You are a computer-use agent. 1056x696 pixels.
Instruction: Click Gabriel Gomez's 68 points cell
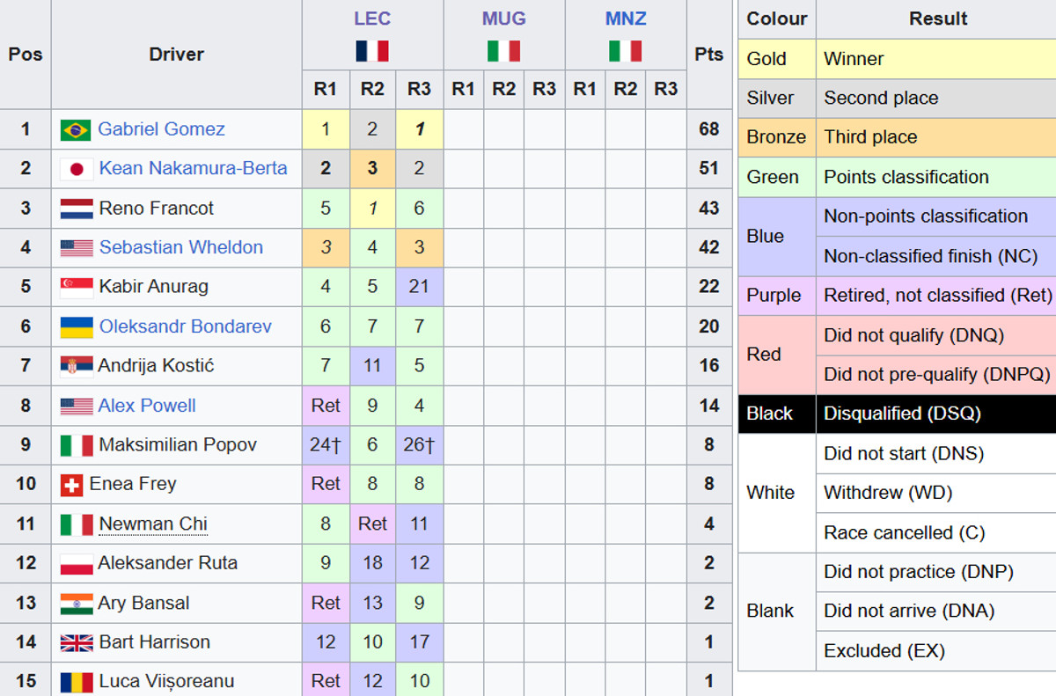708,129
